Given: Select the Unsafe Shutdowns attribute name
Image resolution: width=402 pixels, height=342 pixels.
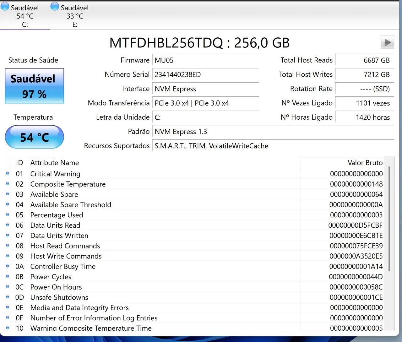Looking at the screenshot, I should [59, 297].
